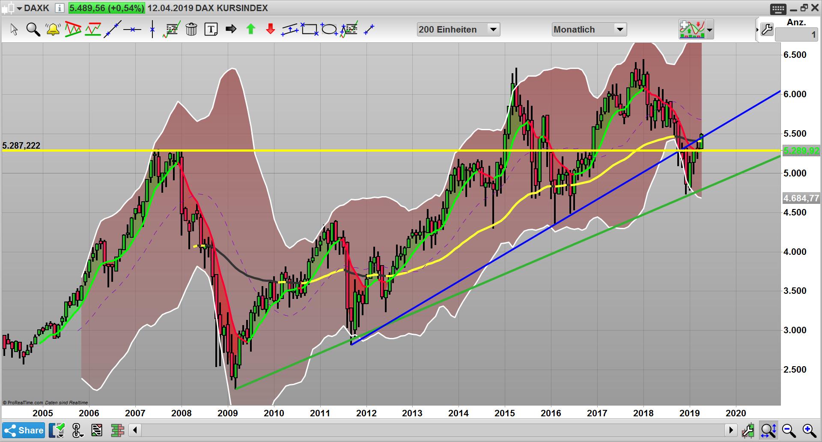Open the Monatlich timeframe dropdown
Viewport: 822px width, 442px height.
589,30
